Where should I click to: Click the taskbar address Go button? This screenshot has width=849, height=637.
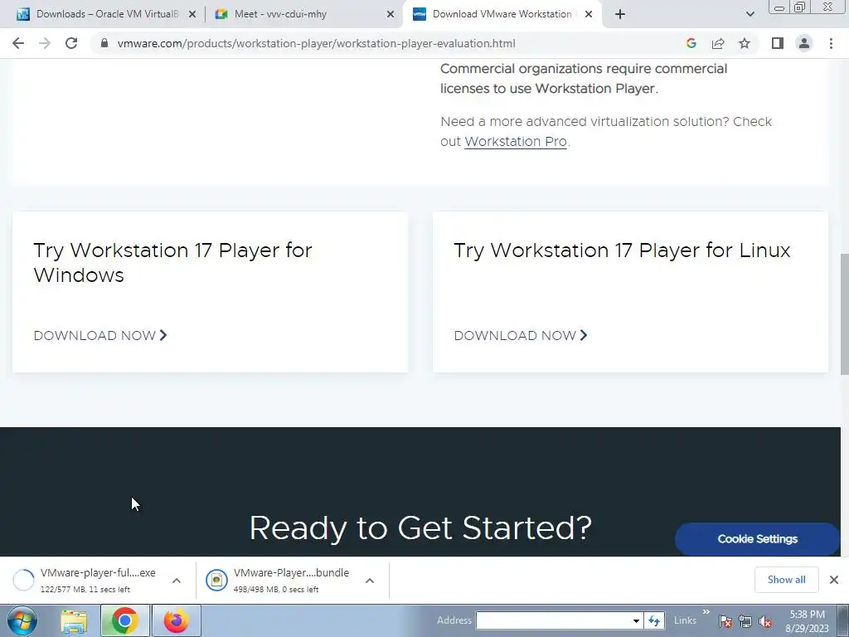pos(655,620)
